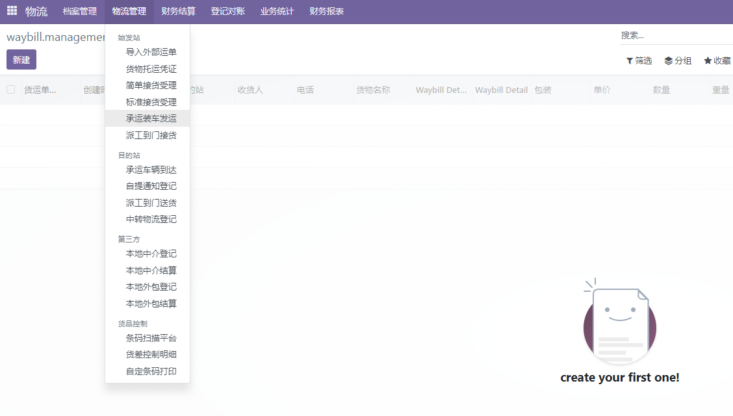Image resolution: width=733 pixels, height=416 pixels.
Task: Toggle the select-all checkbox in table header
Action: [x=11, y=90]
